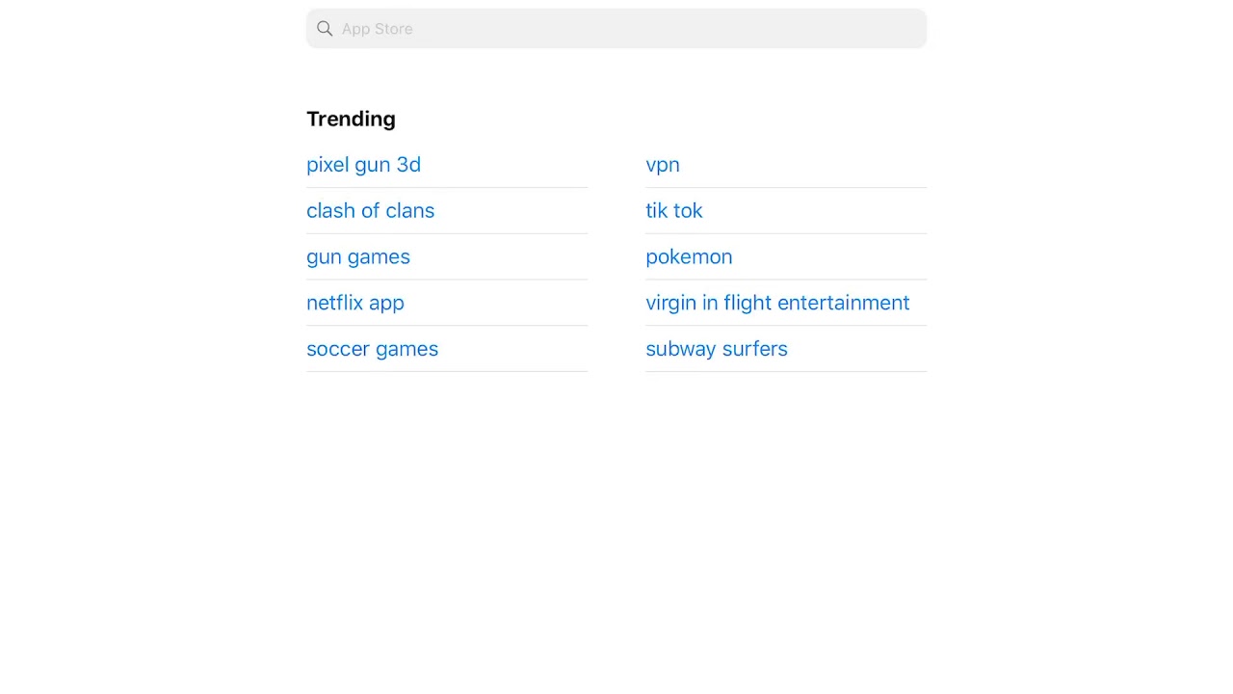The height and width of the screenshot is (694, 1233).
Task: Open virgin in flight entertainment search
Action: [x=777, y=303]
